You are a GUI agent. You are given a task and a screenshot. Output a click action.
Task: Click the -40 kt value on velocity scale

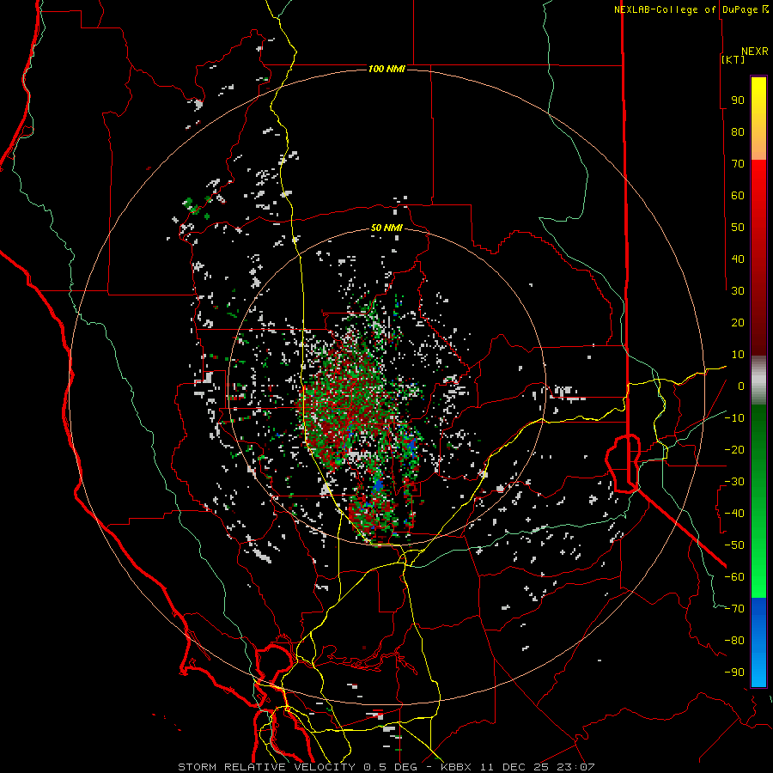pos(734,514)
